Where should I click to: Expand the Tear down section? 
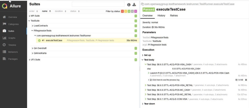148,104
